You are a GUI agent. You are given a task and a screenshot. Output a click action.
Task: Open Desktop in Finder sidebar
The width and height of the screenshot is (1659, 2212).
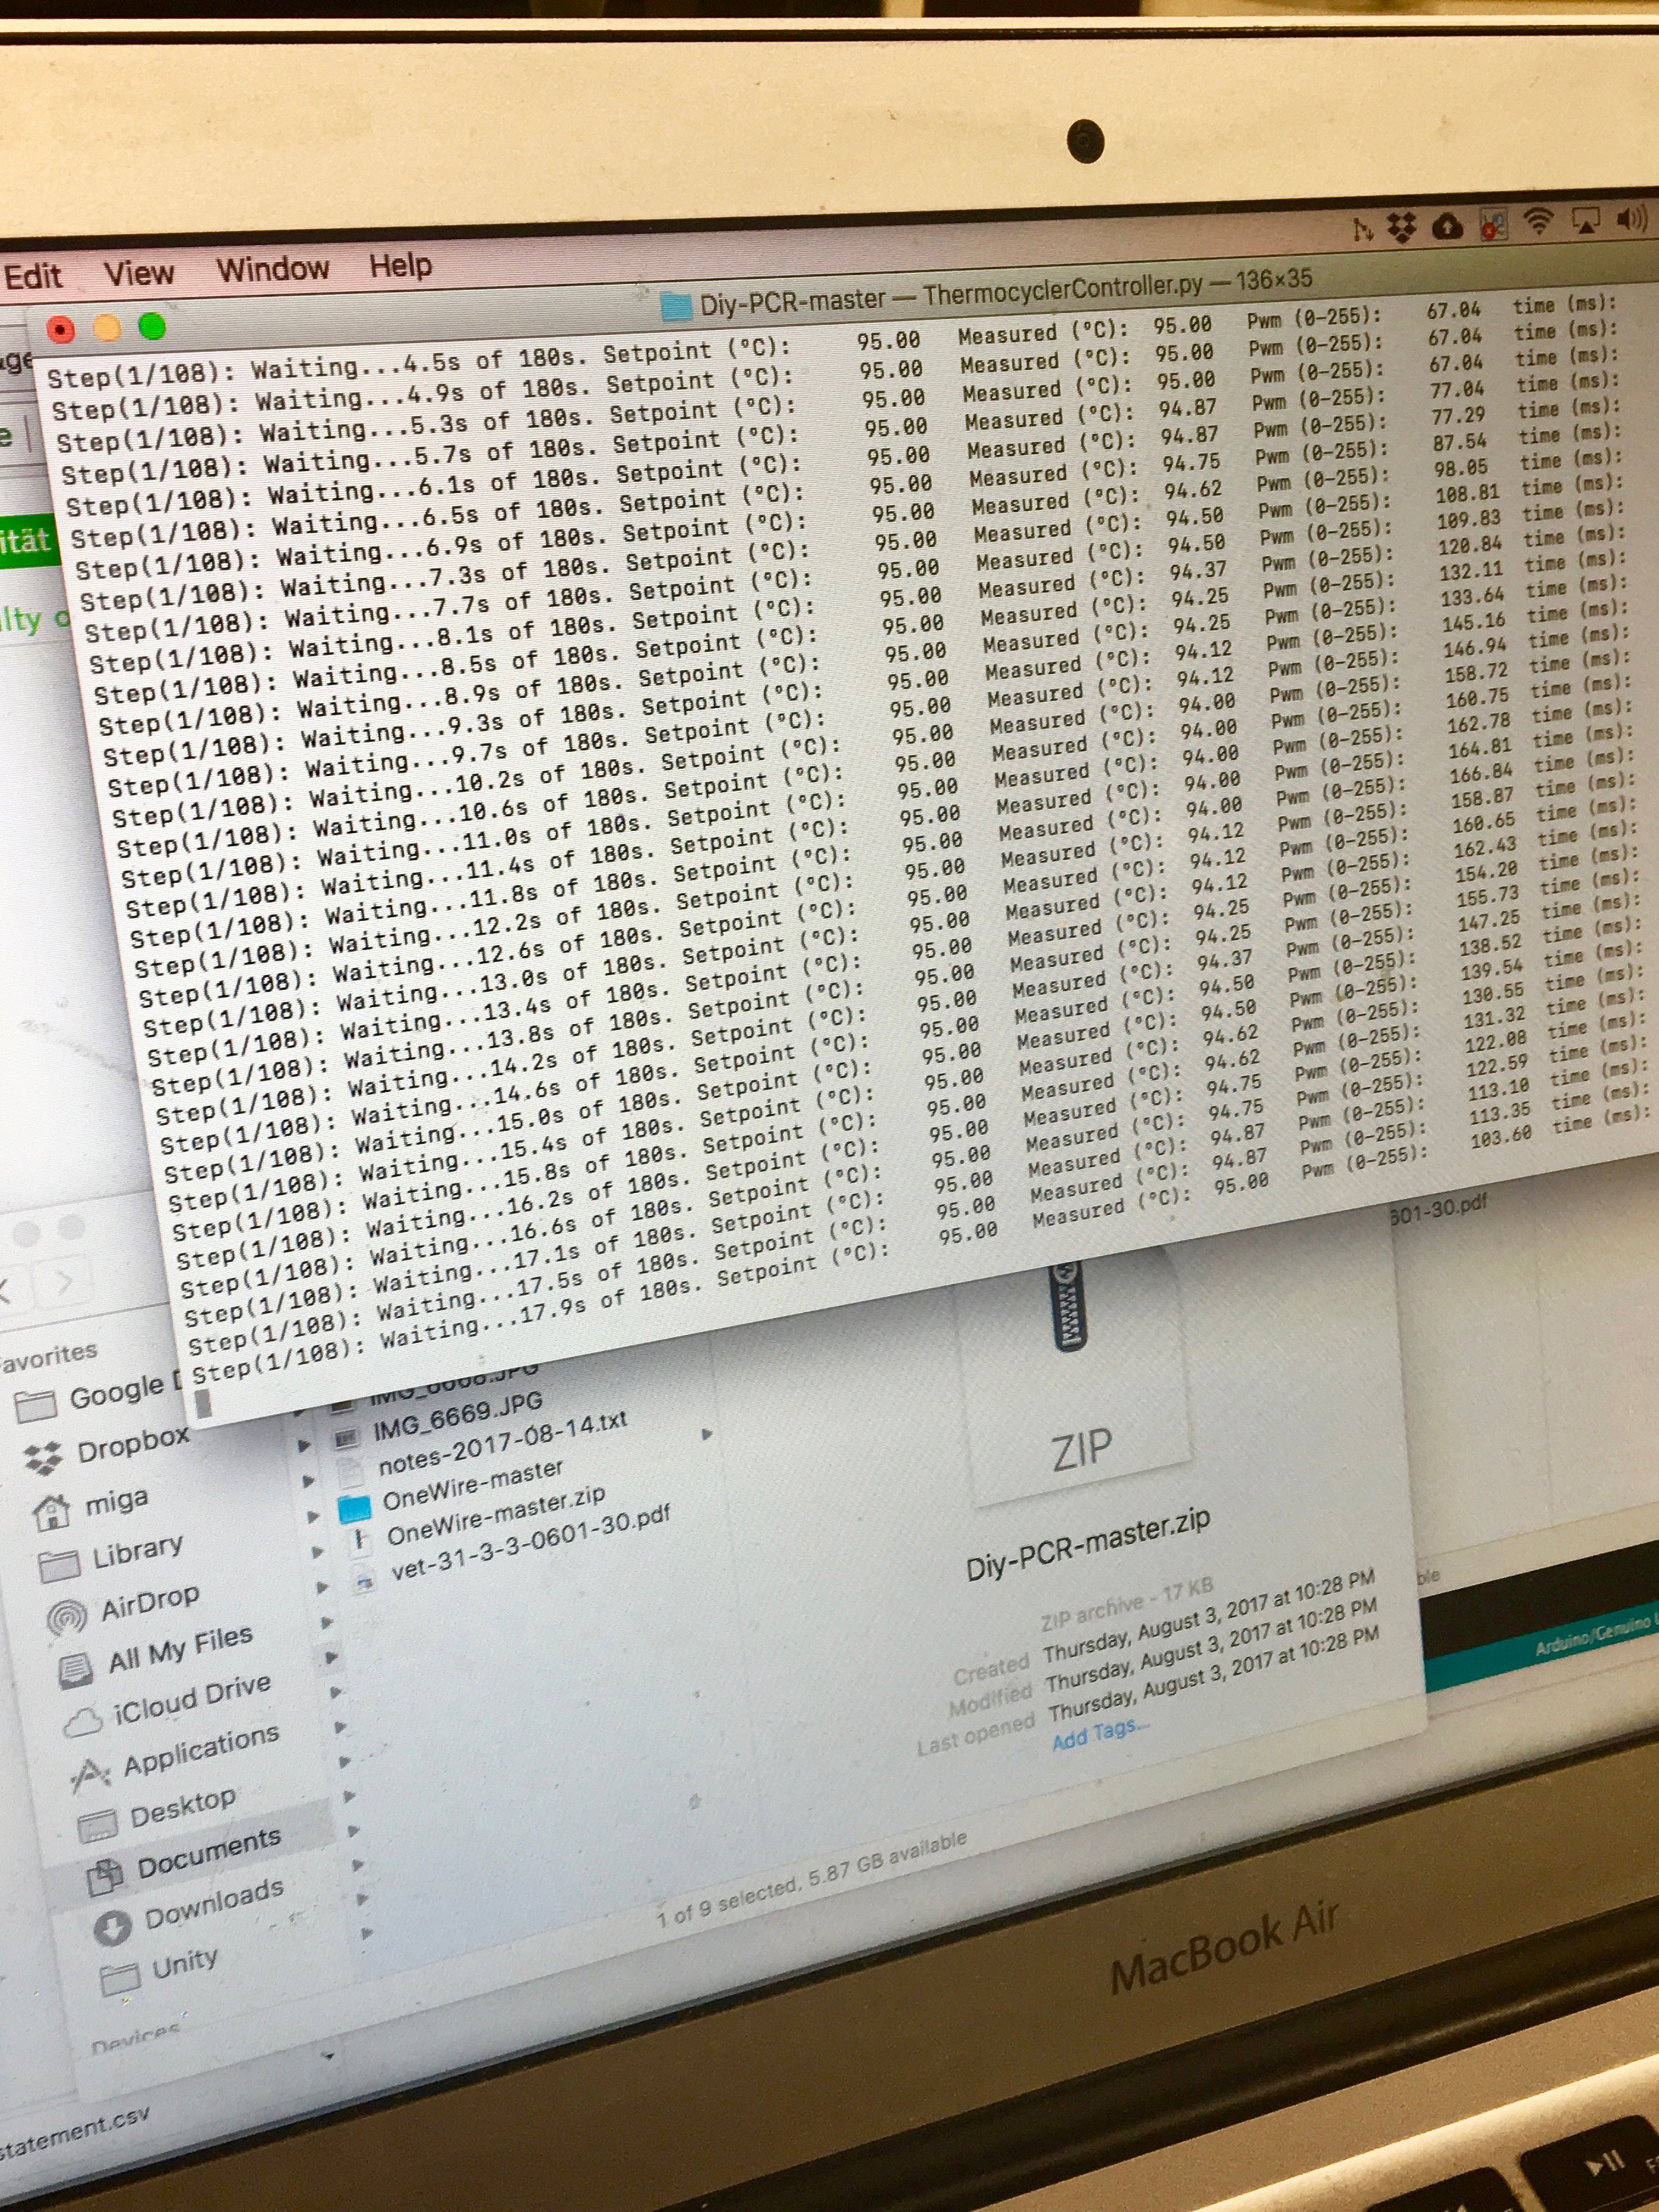click(158, 1815)
